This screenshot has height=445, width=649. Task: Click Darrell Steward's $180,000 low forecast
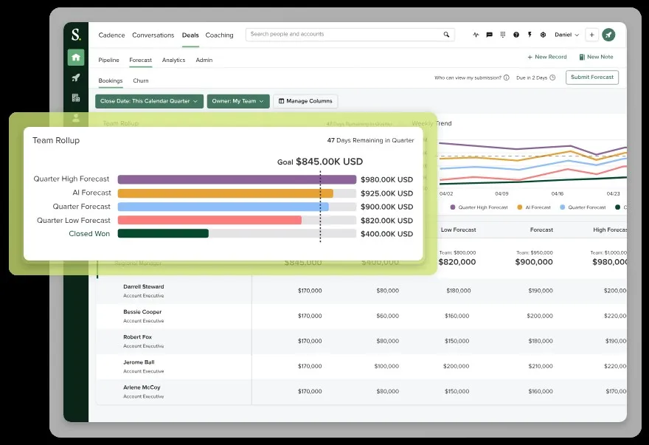click(x=459, y=291)
